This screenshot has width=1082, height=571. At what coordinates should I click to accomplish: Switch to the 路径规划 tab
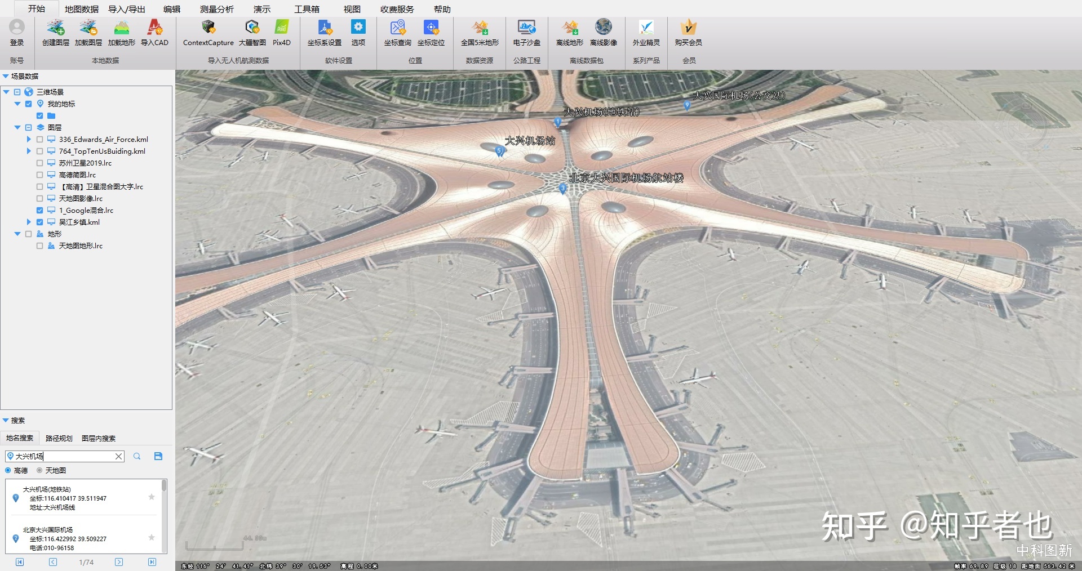click(59, 438)
